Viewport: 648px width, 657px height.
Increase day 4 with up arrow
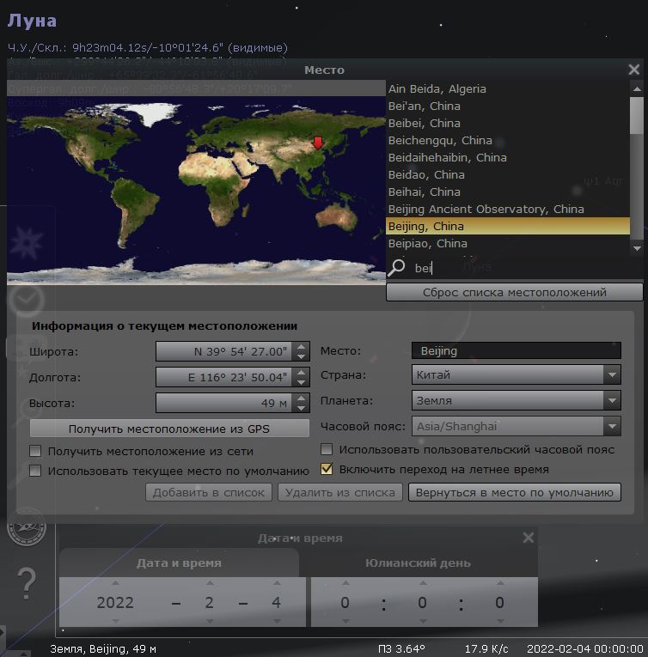pos(277,583)
